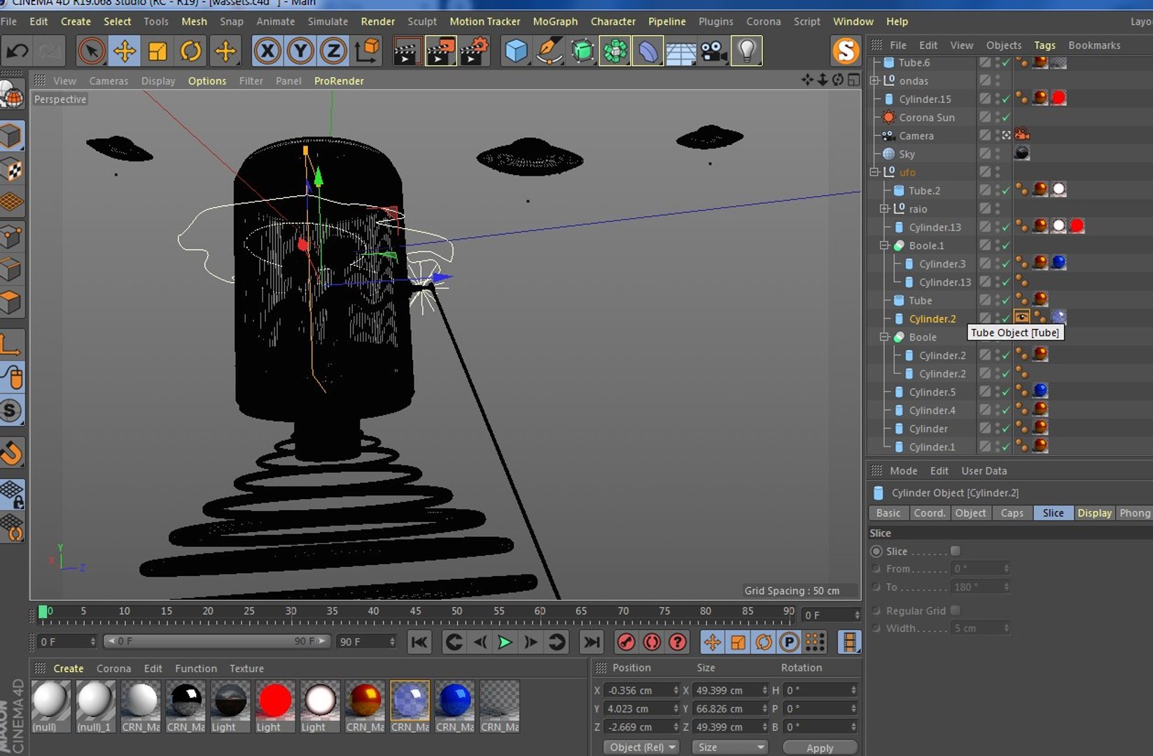Toggle the enable checkmark of Corona Sun

click(x=1006, y=118)
